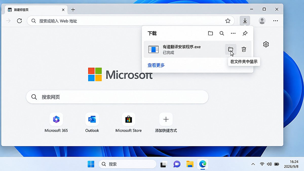Maximize the Edge browser window
This screenshot has height=171, width=304.
[x=264, y=9]
